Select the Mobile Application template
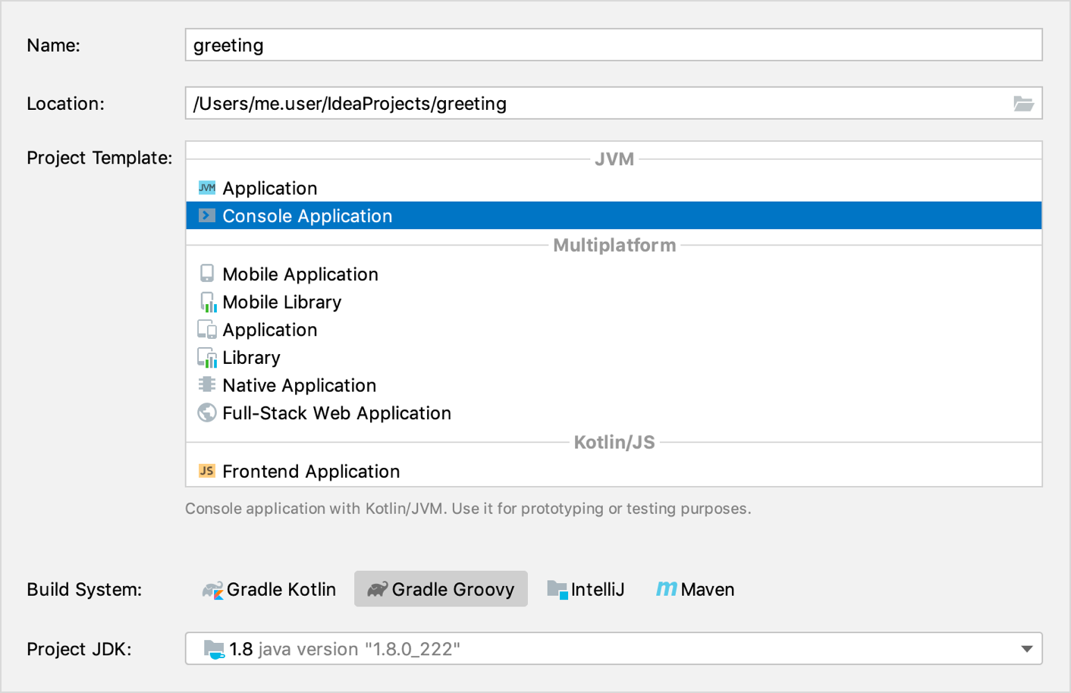The width and height of the screenshot is (1071, 693). pos(614,274)
